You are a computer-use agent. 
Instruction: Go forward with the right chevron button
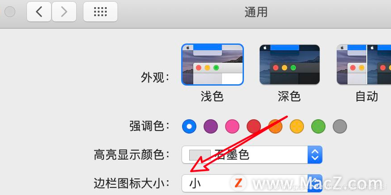64,12
